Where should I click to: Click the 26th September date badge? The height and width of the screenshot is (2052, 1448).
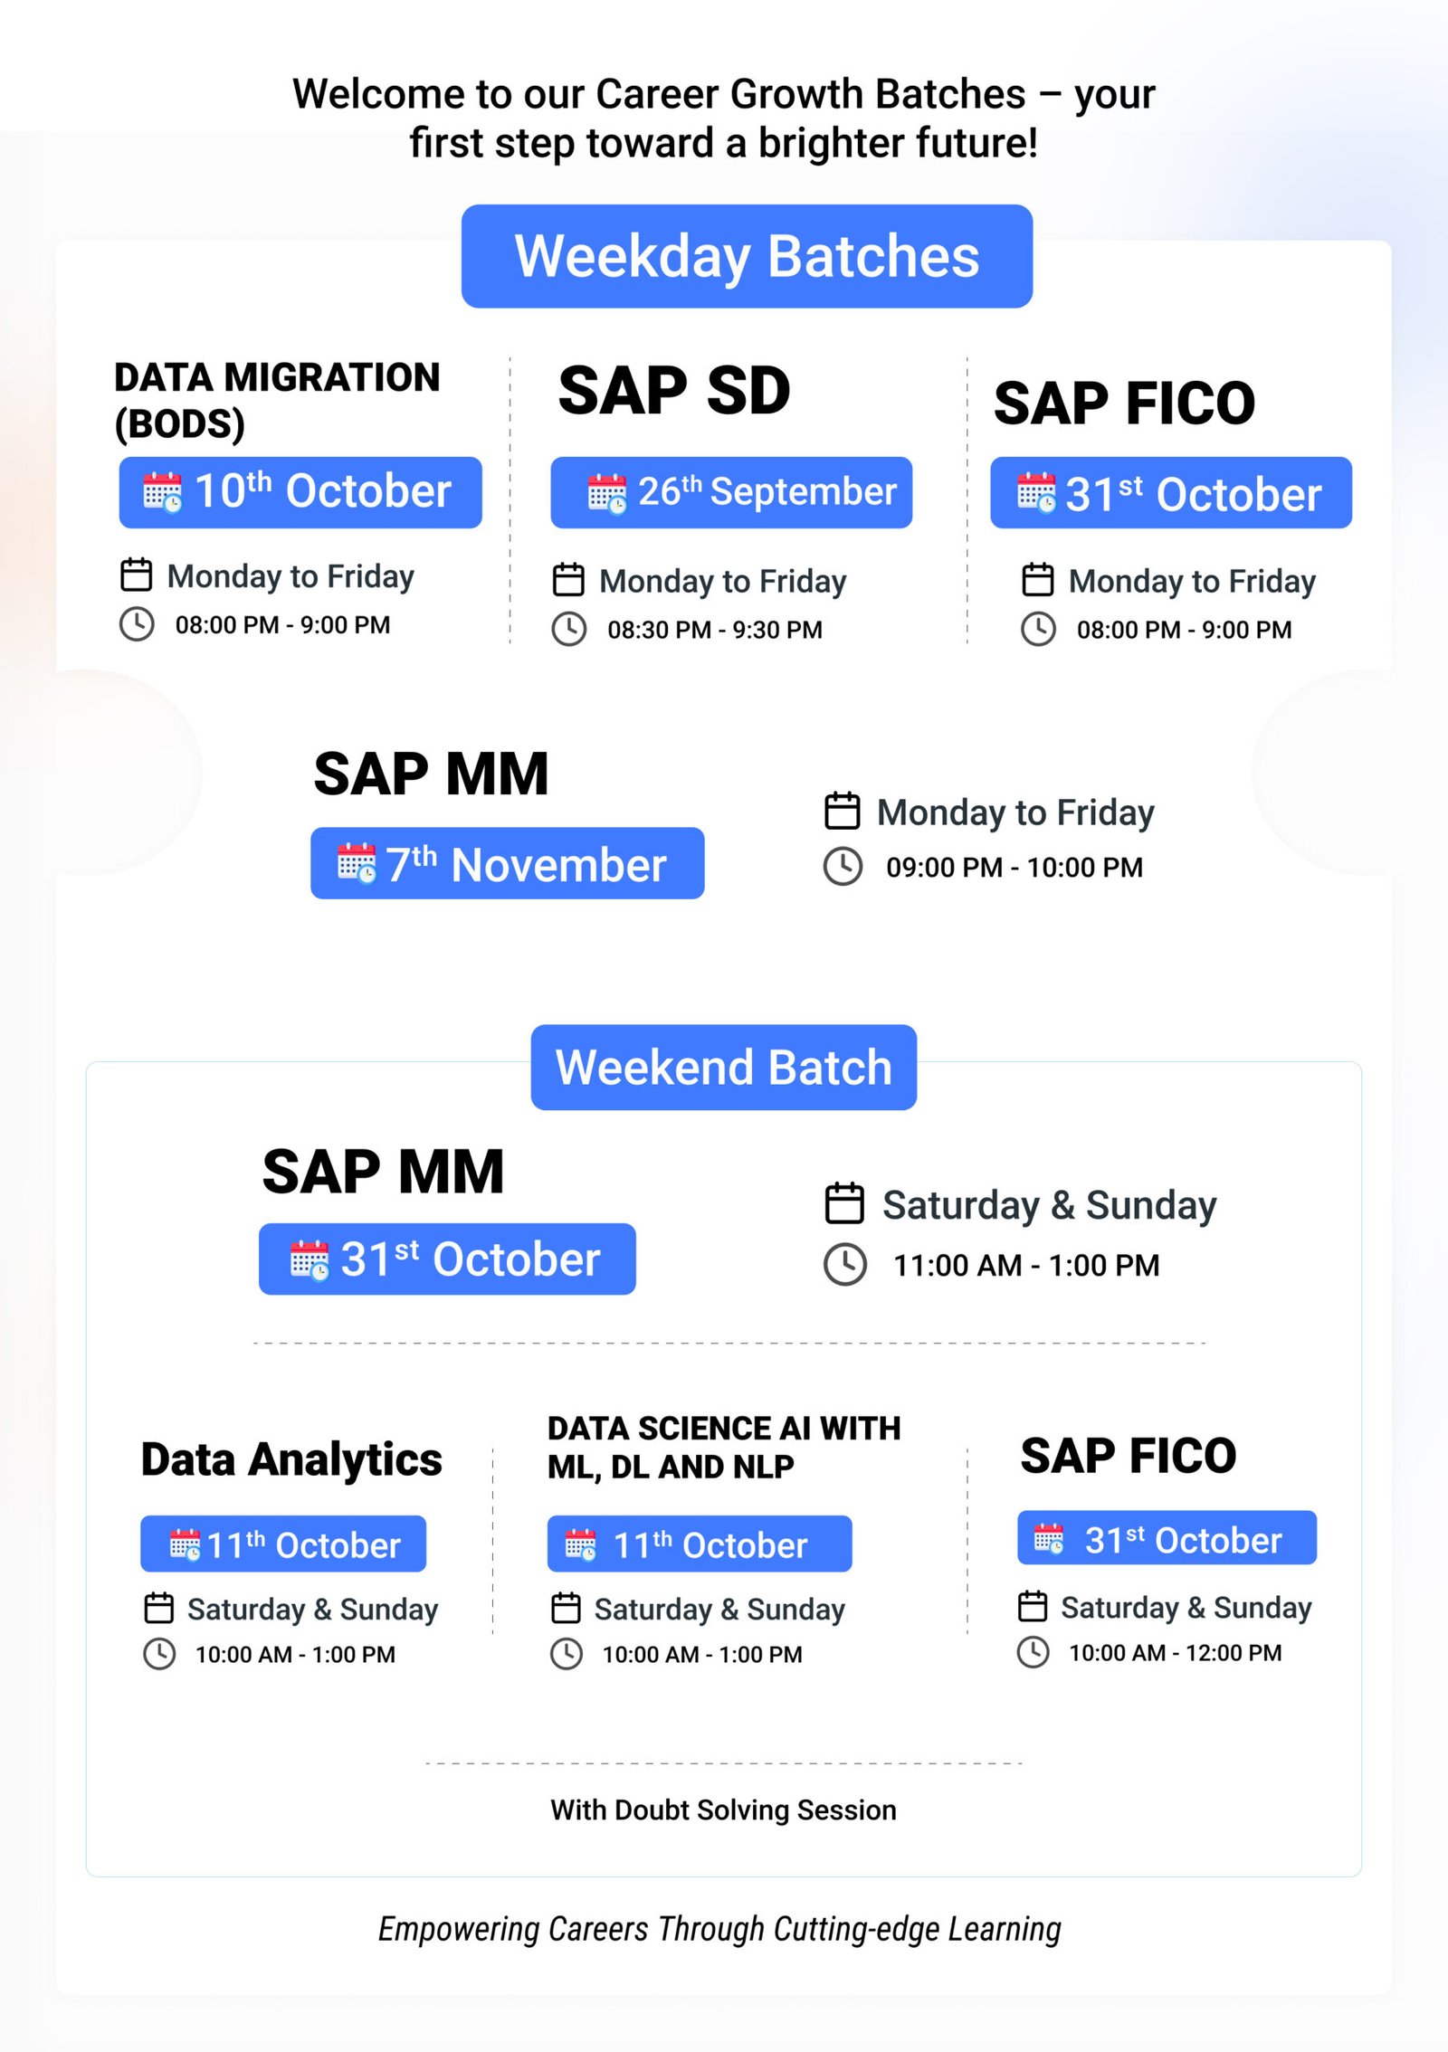point(730,492)
